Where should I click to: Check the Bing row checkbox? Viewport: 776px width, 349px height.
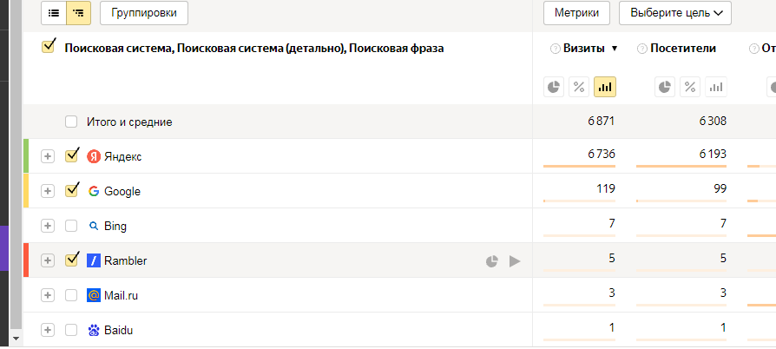(71, 227)
